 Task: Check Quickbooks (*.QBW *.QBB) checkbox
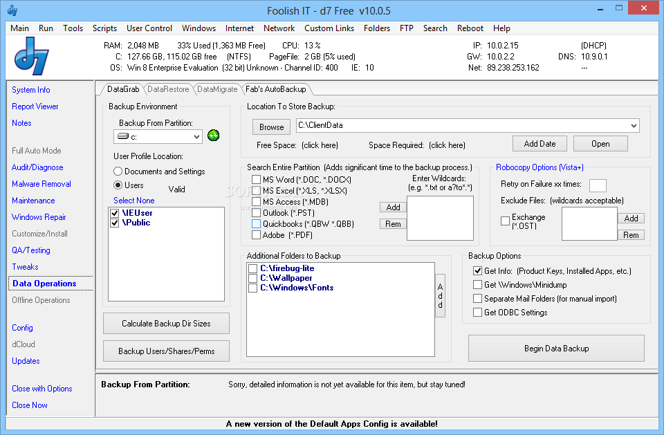[x=256, y=223]
